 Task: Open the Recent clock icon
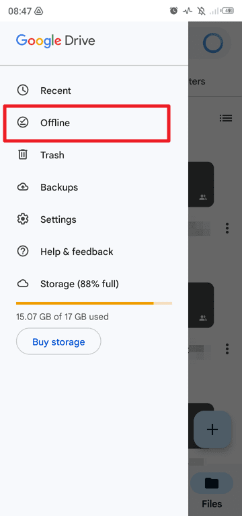pyautogui.click(x=23, y=90)
